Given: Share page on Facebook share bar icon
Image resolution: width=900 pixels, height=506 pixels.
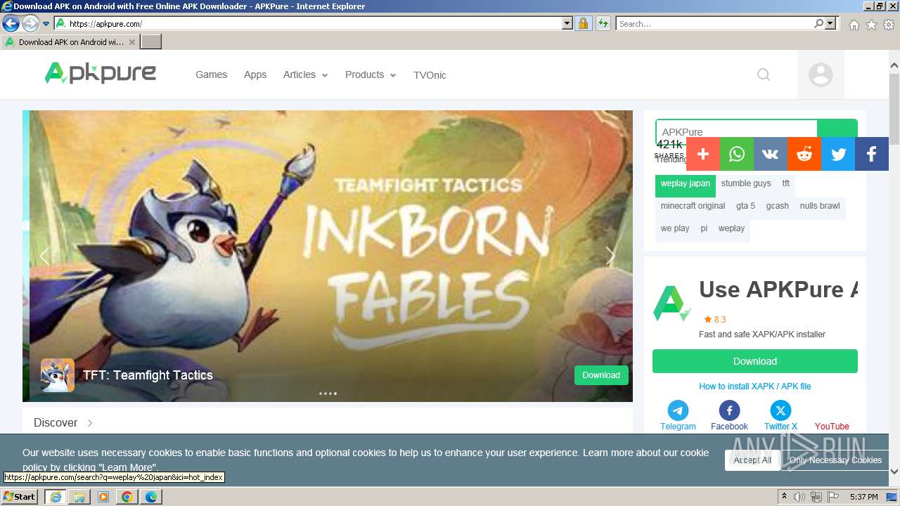Looking at the screenshot, I should click(872, 154).
